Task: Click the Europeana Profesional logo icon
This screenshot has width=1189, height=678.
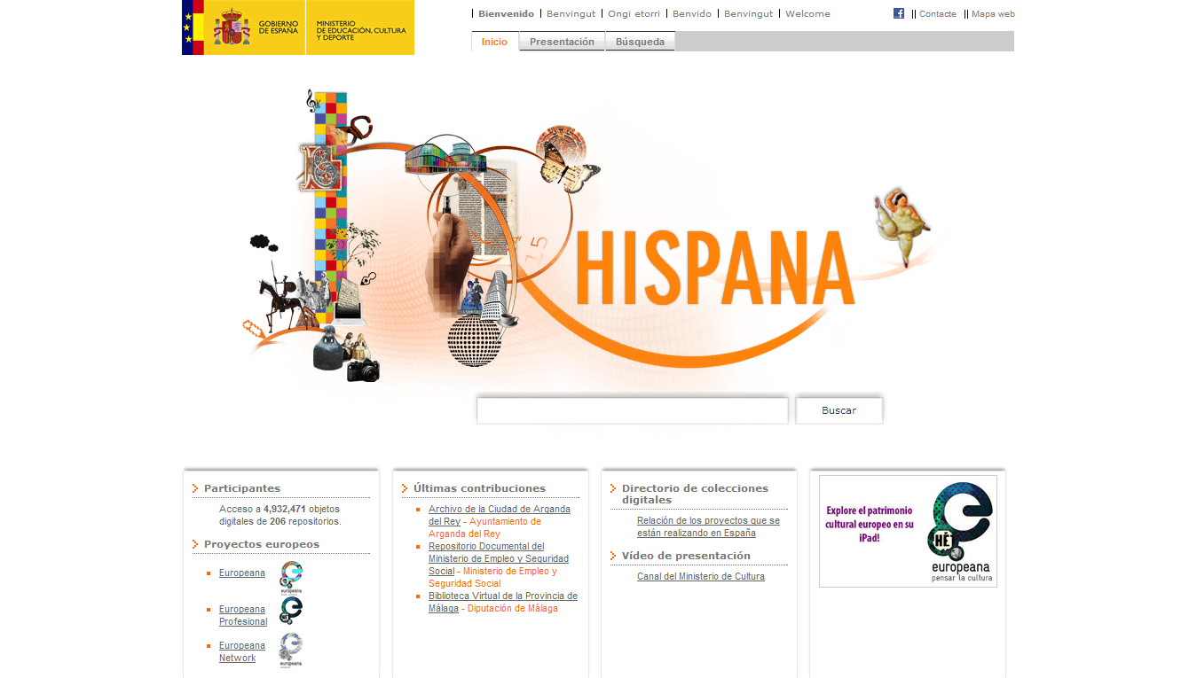Action: click(x=291, y=611)
